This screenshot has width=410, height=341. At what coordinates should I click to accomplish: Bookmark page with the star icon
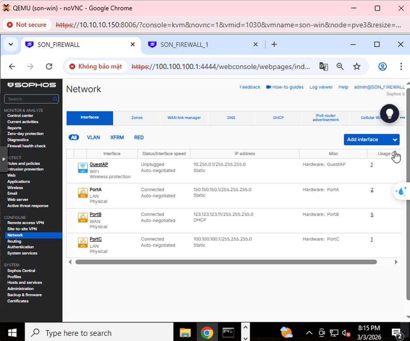[x=357, y=66]
